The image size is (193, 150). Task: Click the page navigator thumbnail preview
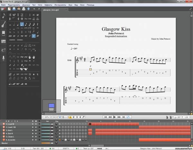(51, 106)
